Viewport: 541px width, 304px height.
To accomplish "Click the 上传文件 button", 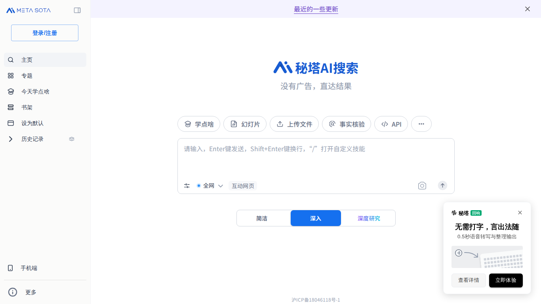I will click(294, 124).
